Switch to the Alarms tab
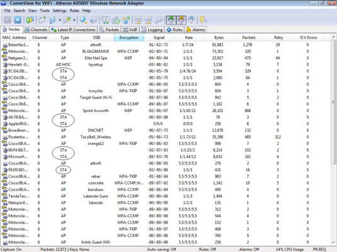 click(x=195, y=30)
